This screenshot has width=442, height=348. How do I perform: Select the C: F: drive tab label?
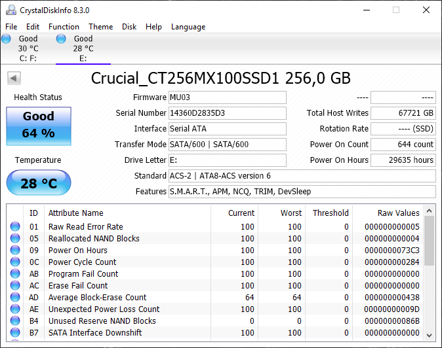pos(28,58)
